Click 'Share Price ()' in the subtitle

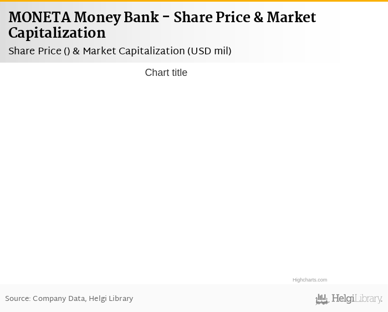(39, 52)
